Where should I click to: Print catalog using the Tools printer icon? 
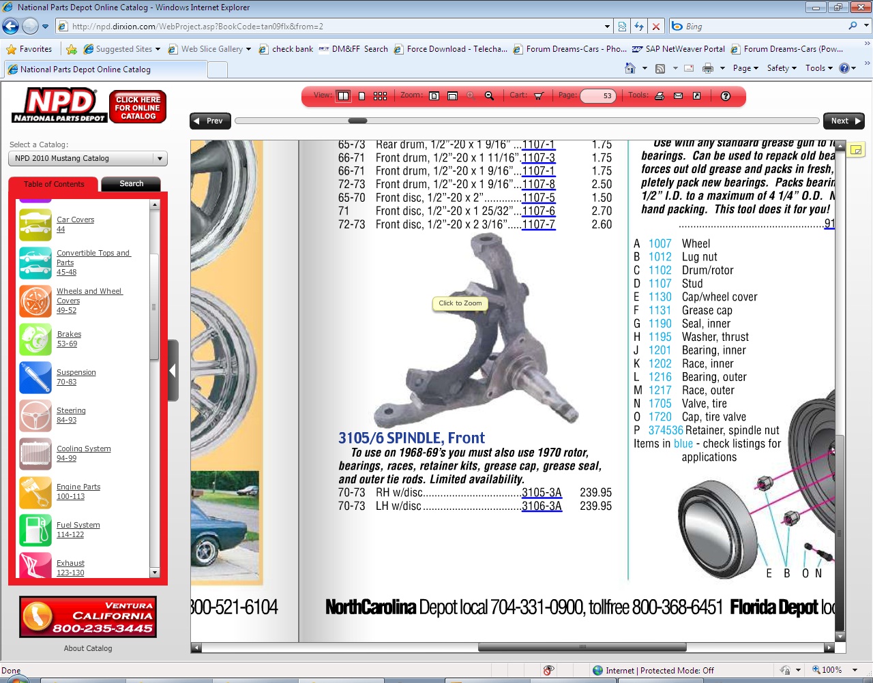(660, 96)
